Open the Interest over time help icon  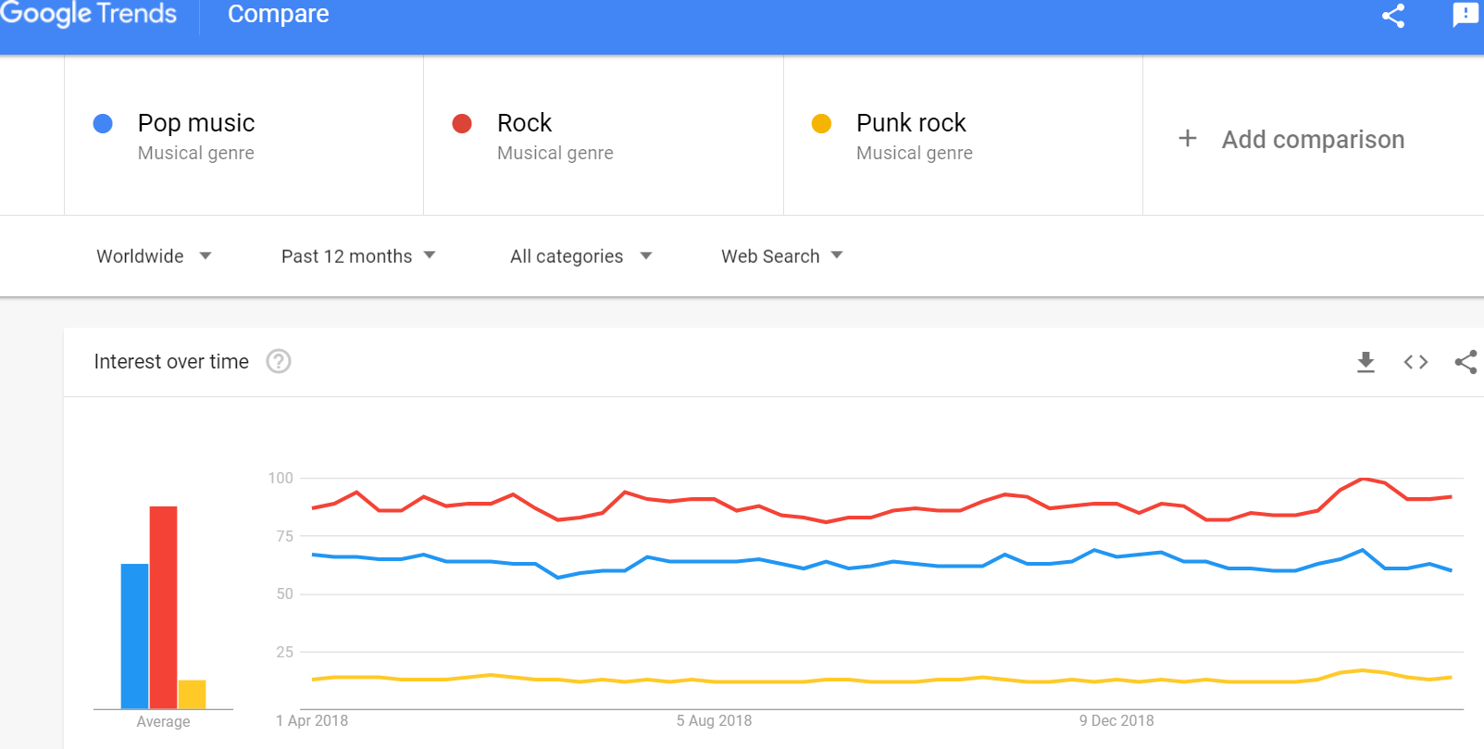(279, 361)
